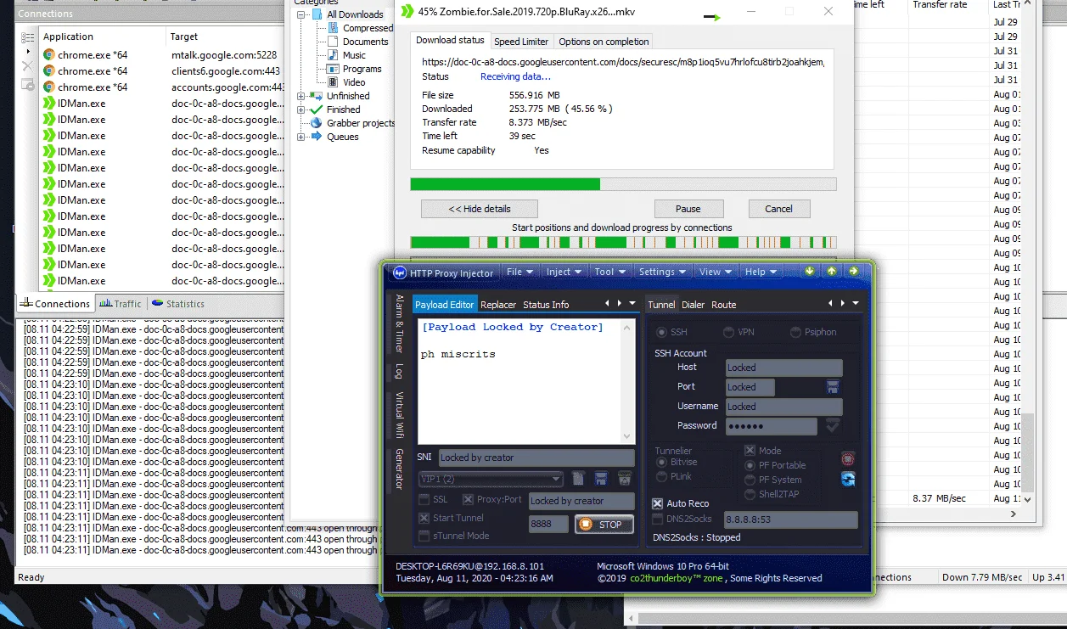Select the Compressed category icon in the IDM tree
Image resolution: width=1067 pixels, height=629 pixels.
pyautogui.click(x=334, y=28)
